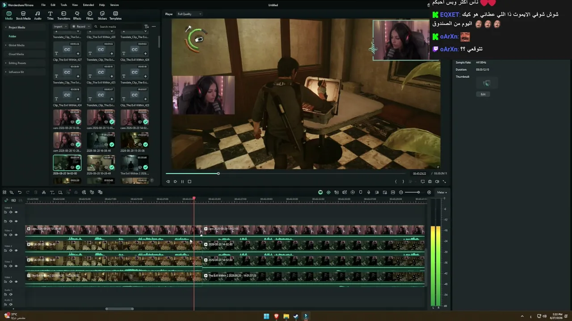This screenshot has height=321, width=572.
Task: Select the Cloud Media item
Action: tap(16, 54)
